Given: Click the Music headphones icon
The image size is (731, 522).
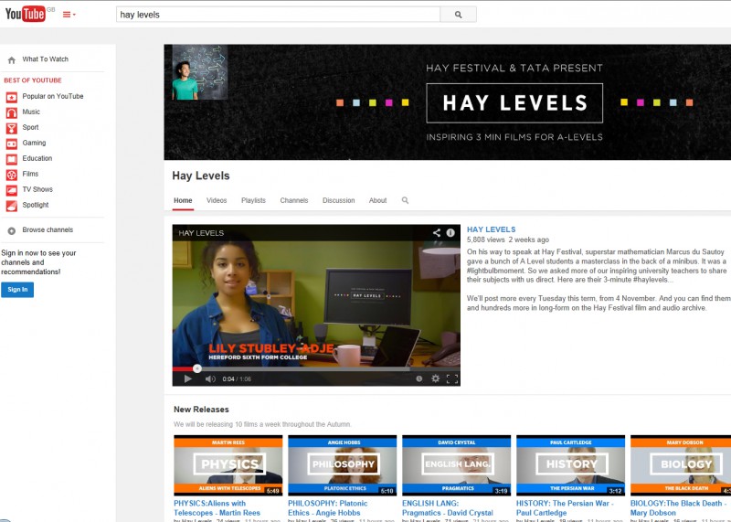Looking at the screenshot, I should tap(12, 112).
